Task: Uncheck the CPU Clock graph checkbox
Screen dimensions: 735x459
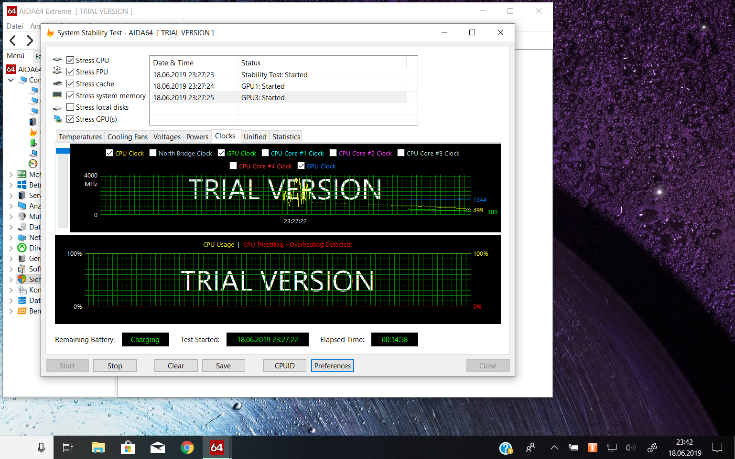Action: pyautogui.click(x=109, y=153)
